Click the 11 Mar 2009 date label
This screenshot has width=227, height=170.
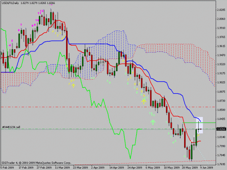(x=62, y=167)
